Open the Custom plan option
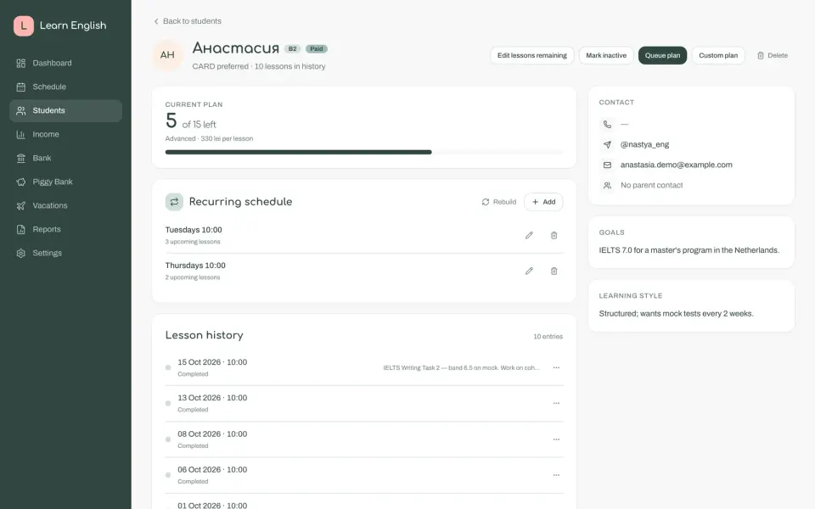Viewport: 815px width, 509px height. 718,56
